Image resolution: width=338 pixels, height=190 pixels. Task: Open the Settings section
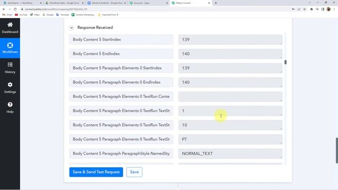tap(10, 88)
